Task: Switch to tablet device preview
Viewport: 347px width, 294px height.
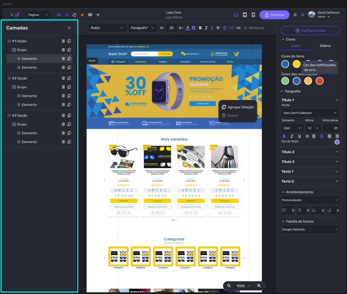Action: pyautogui.click(x=245, y=15)
